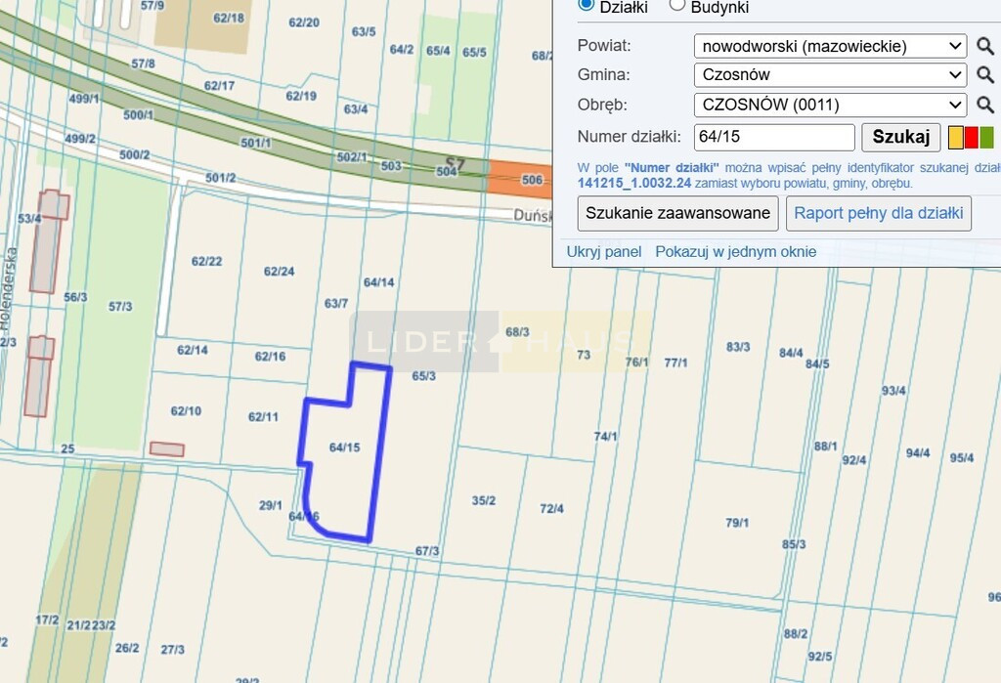This screenshot has height=683, width=1001.
Task: Click parcel label 67/3 on map
Action: 427,551
